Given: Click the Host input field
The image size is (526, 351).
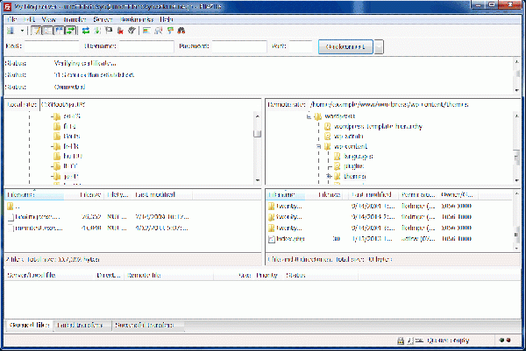Looking at the screenshot, I should tap(52, 46).
